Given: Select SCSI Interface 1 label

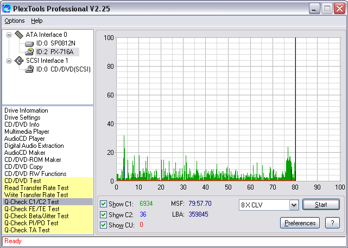Looking at the screenshot, I should coord(47,61).
